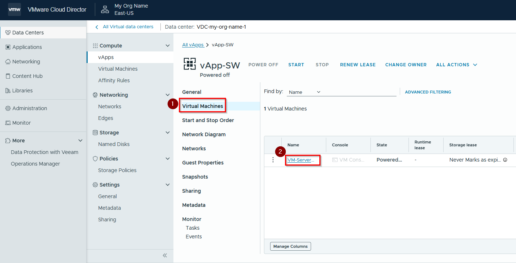This screenshot has width=516, height=263.
Task: Open the vApp General tab
Action: coord(192,92)
